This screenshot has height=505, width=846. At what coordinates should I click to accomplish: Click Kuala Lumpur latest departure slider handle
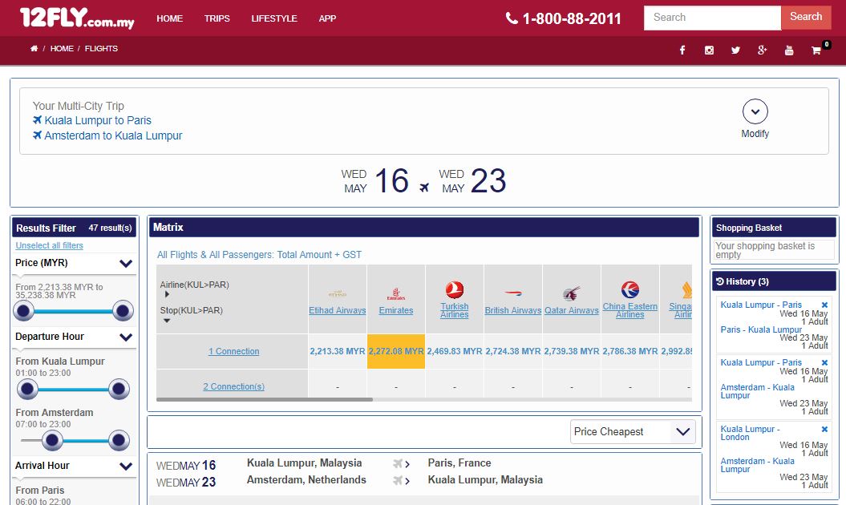tap(118, 389)
